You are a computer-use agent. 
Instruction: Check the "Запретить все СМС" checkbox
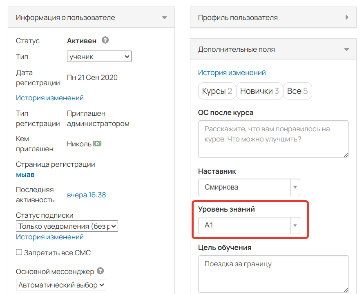point(18,252)
